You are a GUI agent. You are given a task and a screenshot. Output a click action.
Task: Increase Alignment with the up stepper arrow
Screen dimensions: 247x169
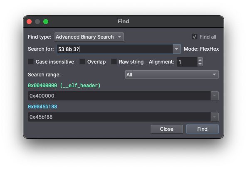click(200, 60)
